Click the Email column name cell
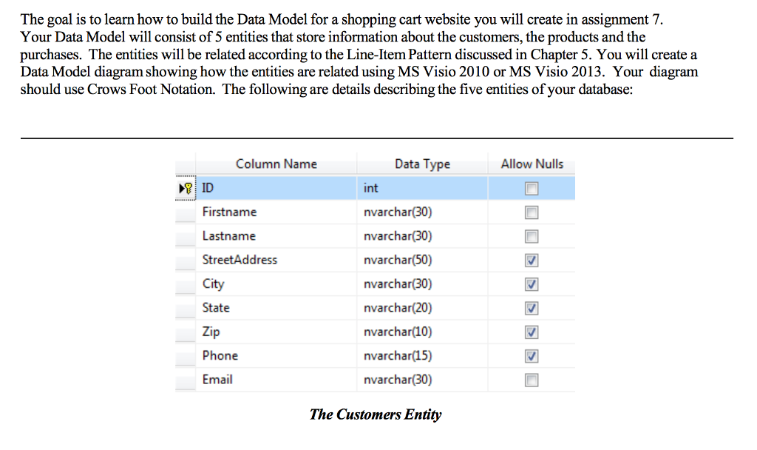757x450 pixels. pos(276,380)
